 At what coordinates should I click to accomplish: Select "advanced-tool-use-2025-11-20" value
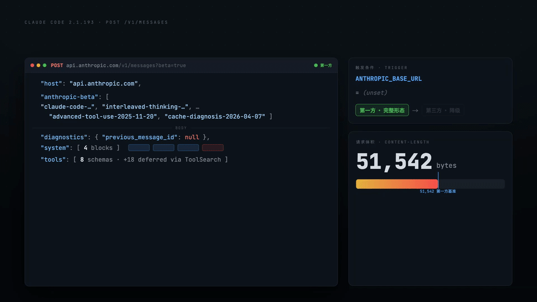(x=103, y=117)
